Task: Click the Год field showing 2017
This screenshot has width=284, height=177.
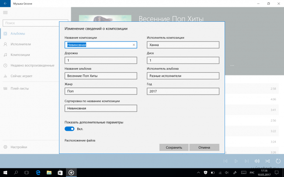Action: point(183,92)
